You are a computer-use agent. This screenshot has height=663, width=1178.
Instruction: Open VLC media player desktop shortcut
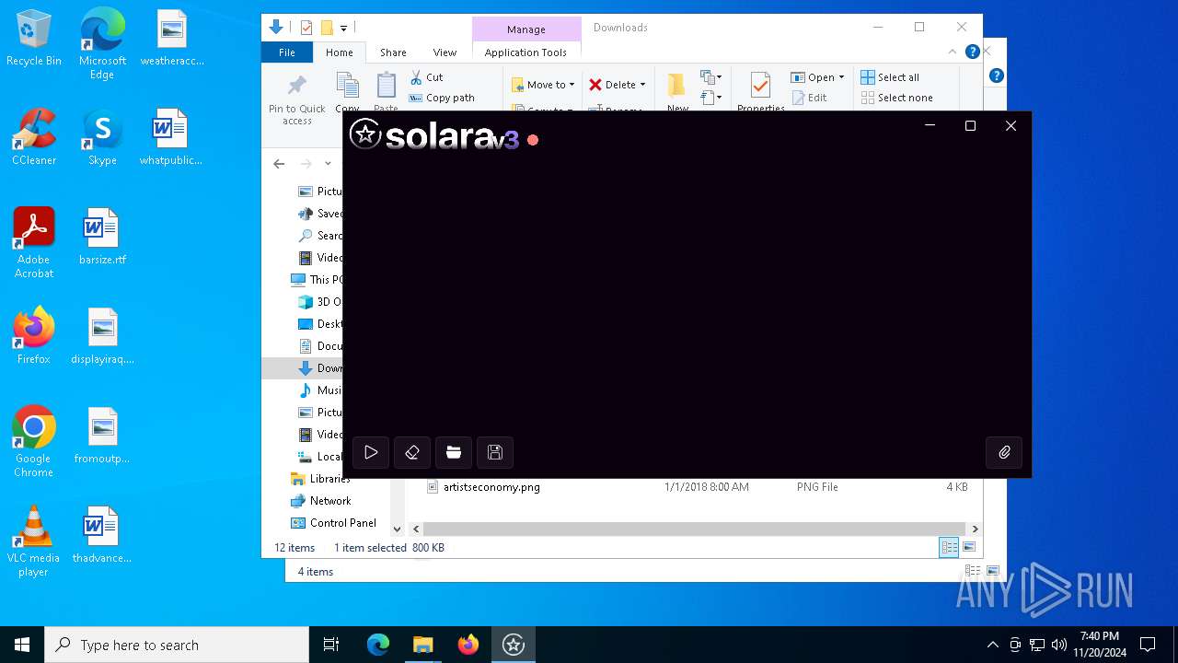[x=34, y=541]
